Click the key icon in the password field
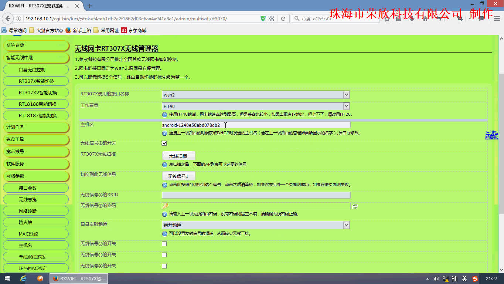Screen dimensions: 504x284 [x=165, y=206]
